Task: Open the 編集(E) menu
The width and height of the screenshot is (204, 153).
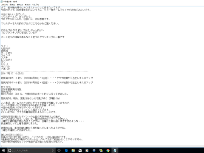Action: click(12, 5)
